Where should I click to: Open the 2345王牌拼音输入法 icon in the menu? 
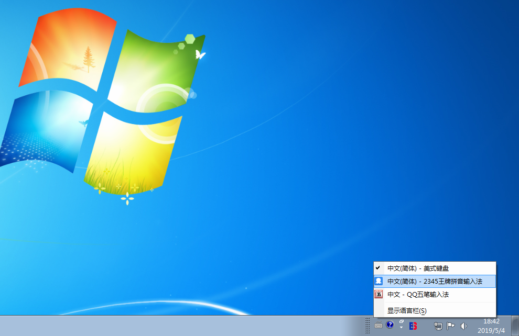tap(380, 281)
